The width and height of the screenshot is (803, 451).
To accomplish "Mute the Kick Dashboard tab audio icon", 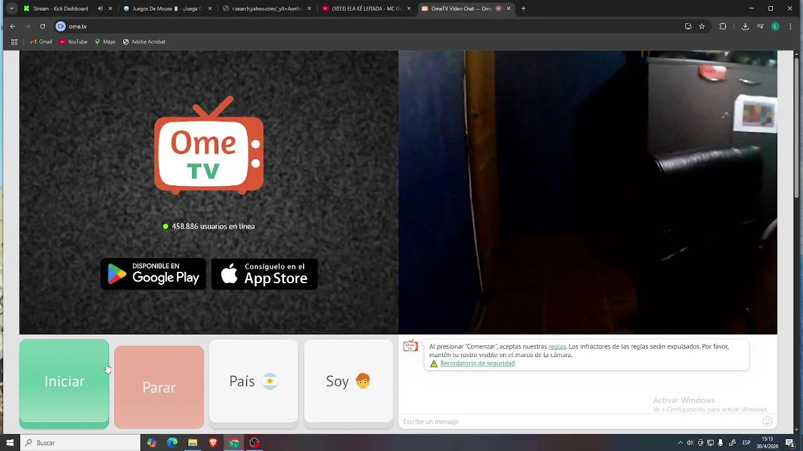I will (100, 9).
